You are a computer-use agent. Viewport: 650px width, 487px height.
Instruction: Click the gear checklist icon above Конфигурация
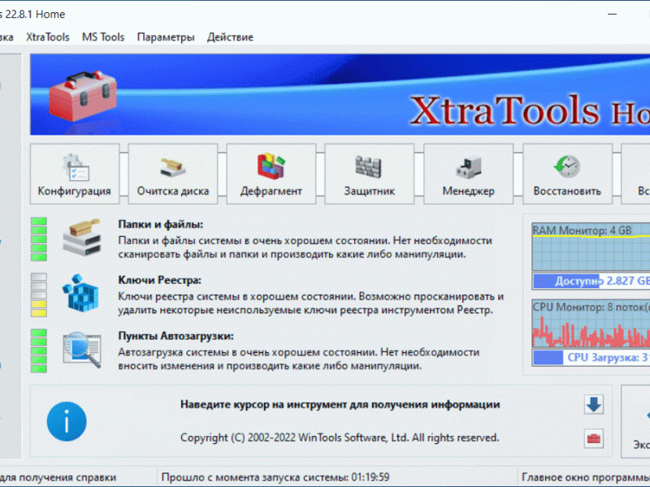click(76, 167)
